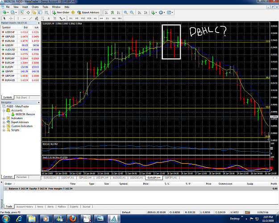Select the GBPJPY row in Market Watch

pyautogui.click(x=21, y=71)
